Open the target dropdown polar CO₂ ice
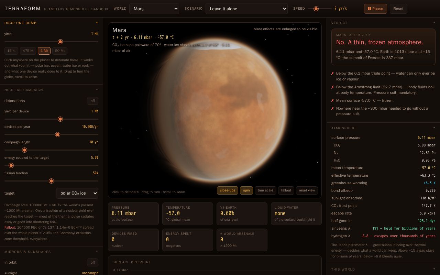 coord(77,193)
